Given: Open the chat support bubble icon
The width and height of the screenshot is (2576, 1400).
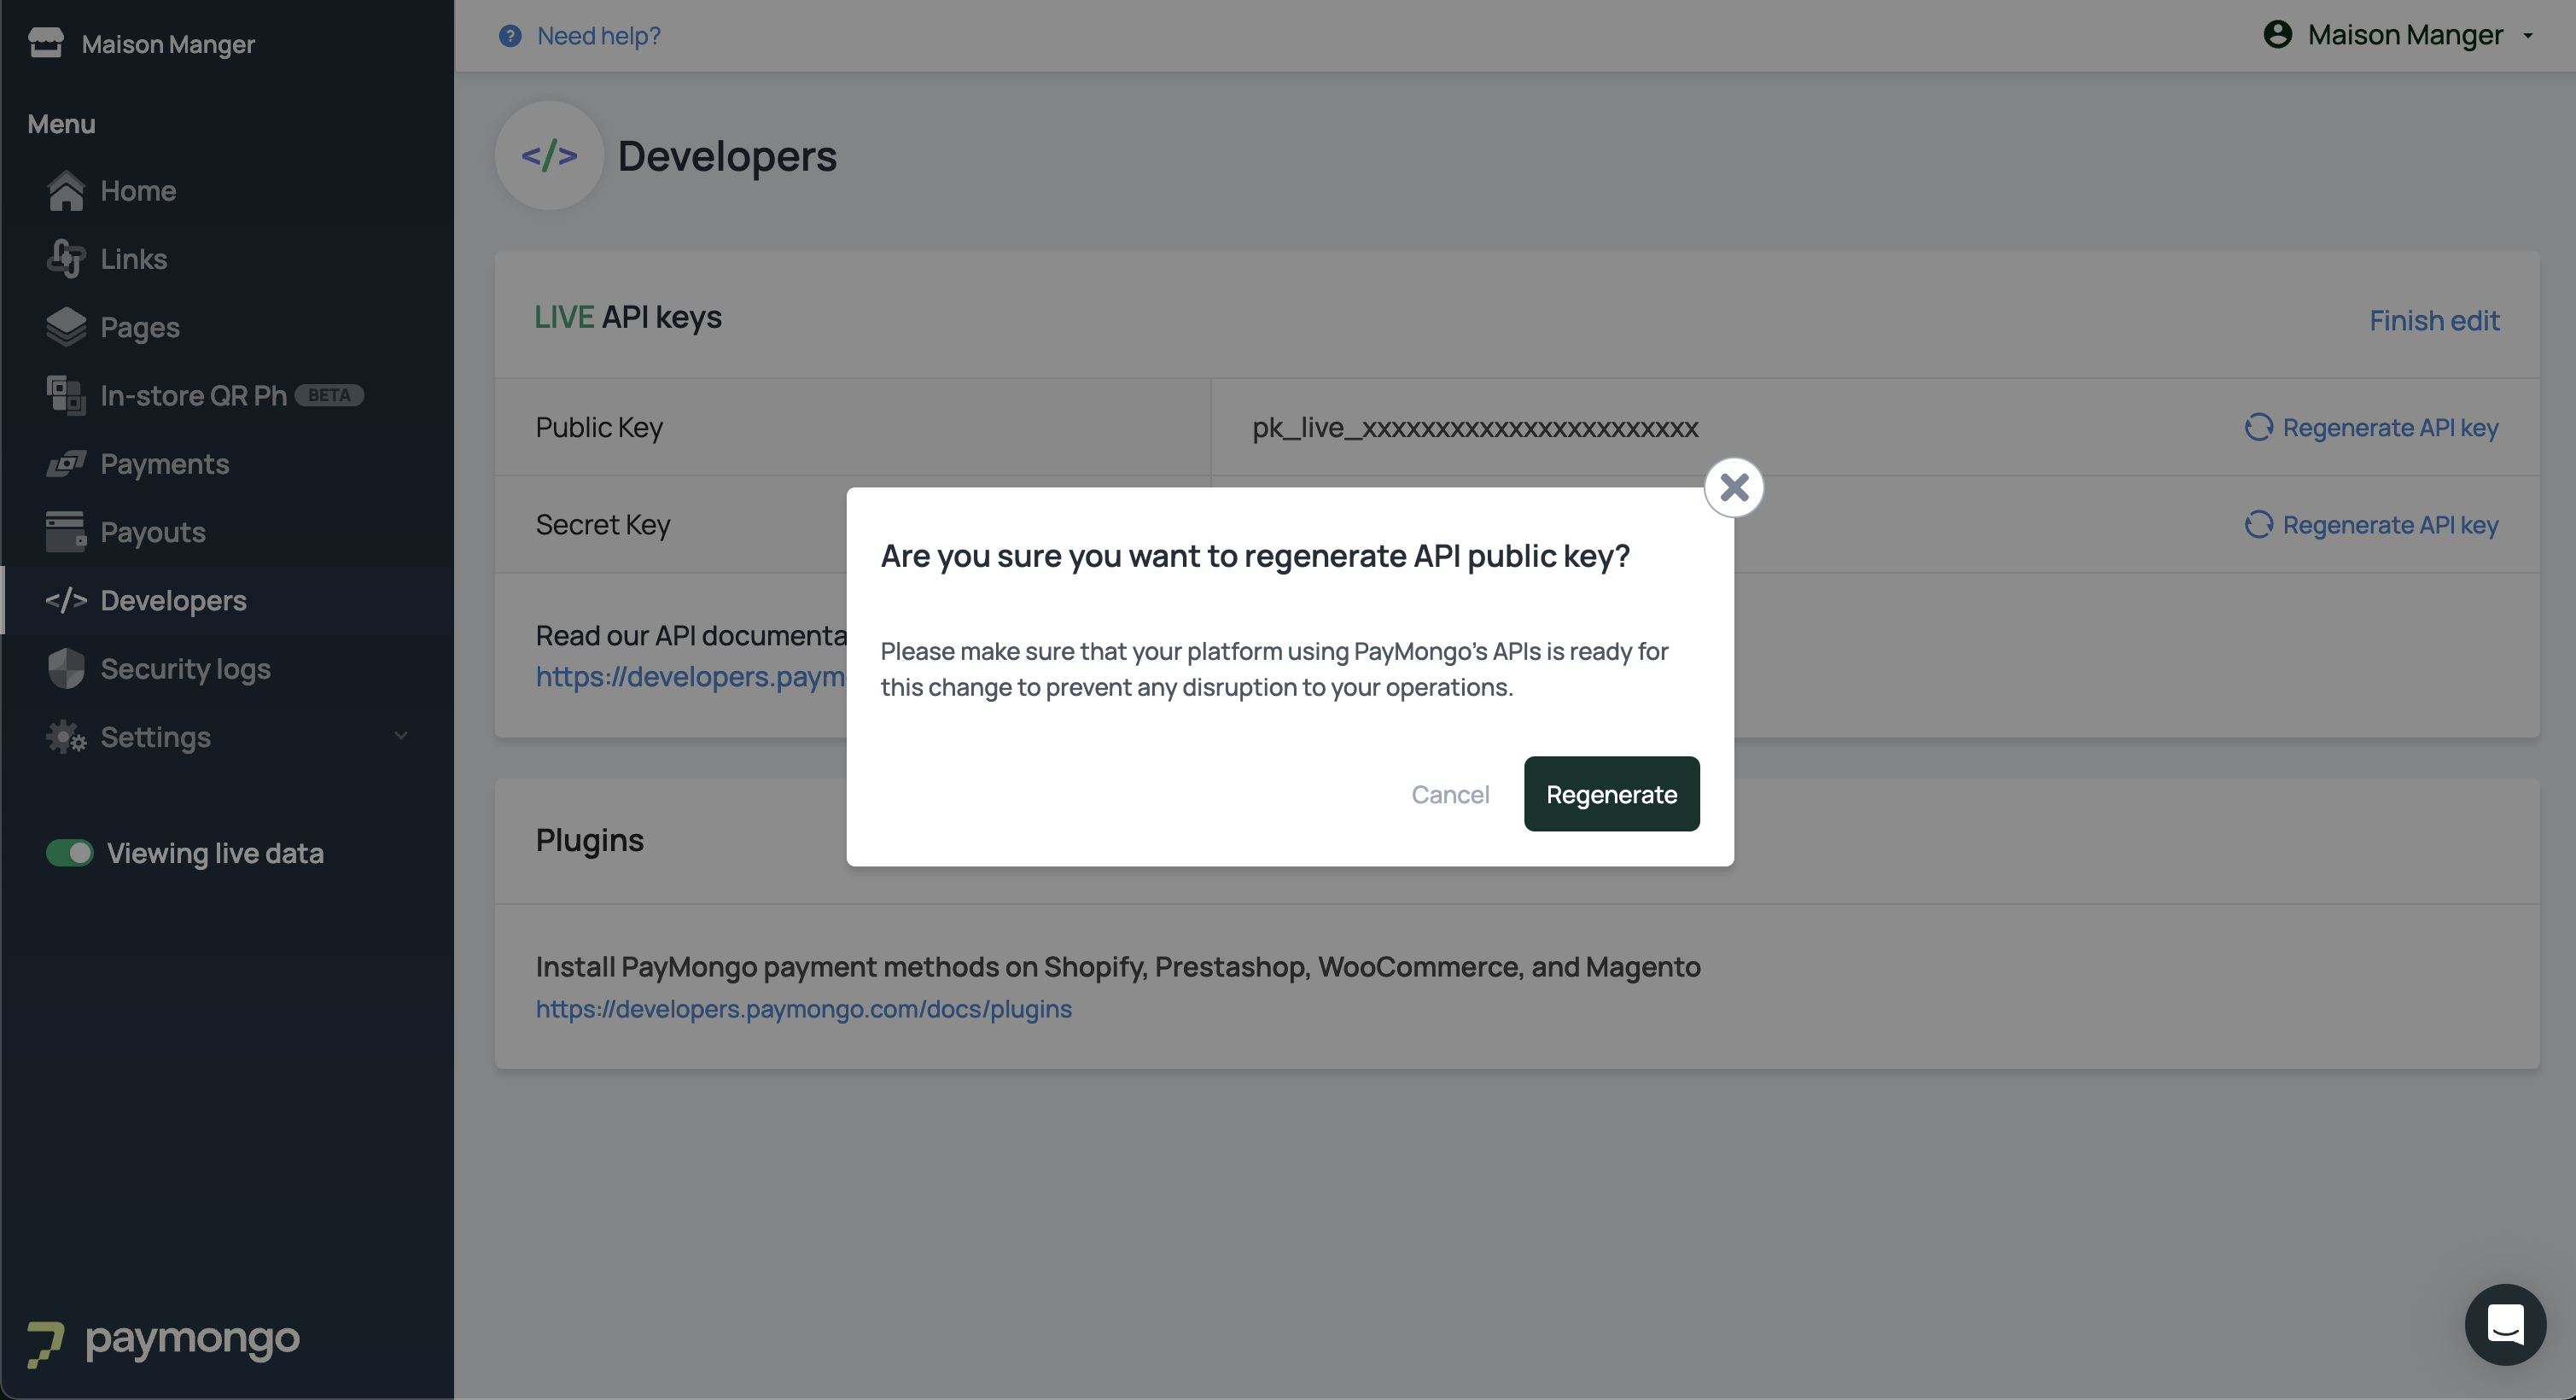Looking at the screenshot, I should [x=2505, y=1325].
